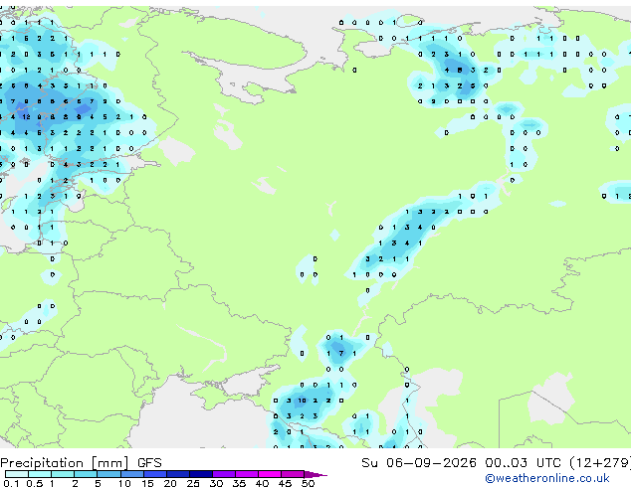Click the '00..03 UTC' time range text
The image size is (631, 487).
[523, 463]
